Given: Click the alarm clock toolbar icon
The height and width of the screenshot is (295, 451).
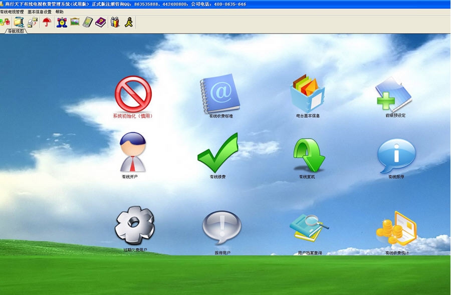Looking at the screenshot, I should (x=62, y=22).
